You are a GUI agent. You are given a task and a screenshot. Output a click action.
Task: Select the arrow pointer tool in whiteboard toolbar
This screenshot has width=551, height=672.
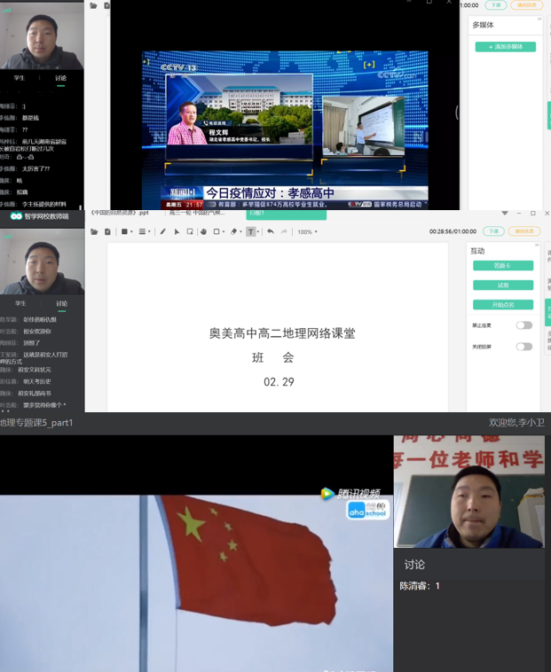[177, 232]
